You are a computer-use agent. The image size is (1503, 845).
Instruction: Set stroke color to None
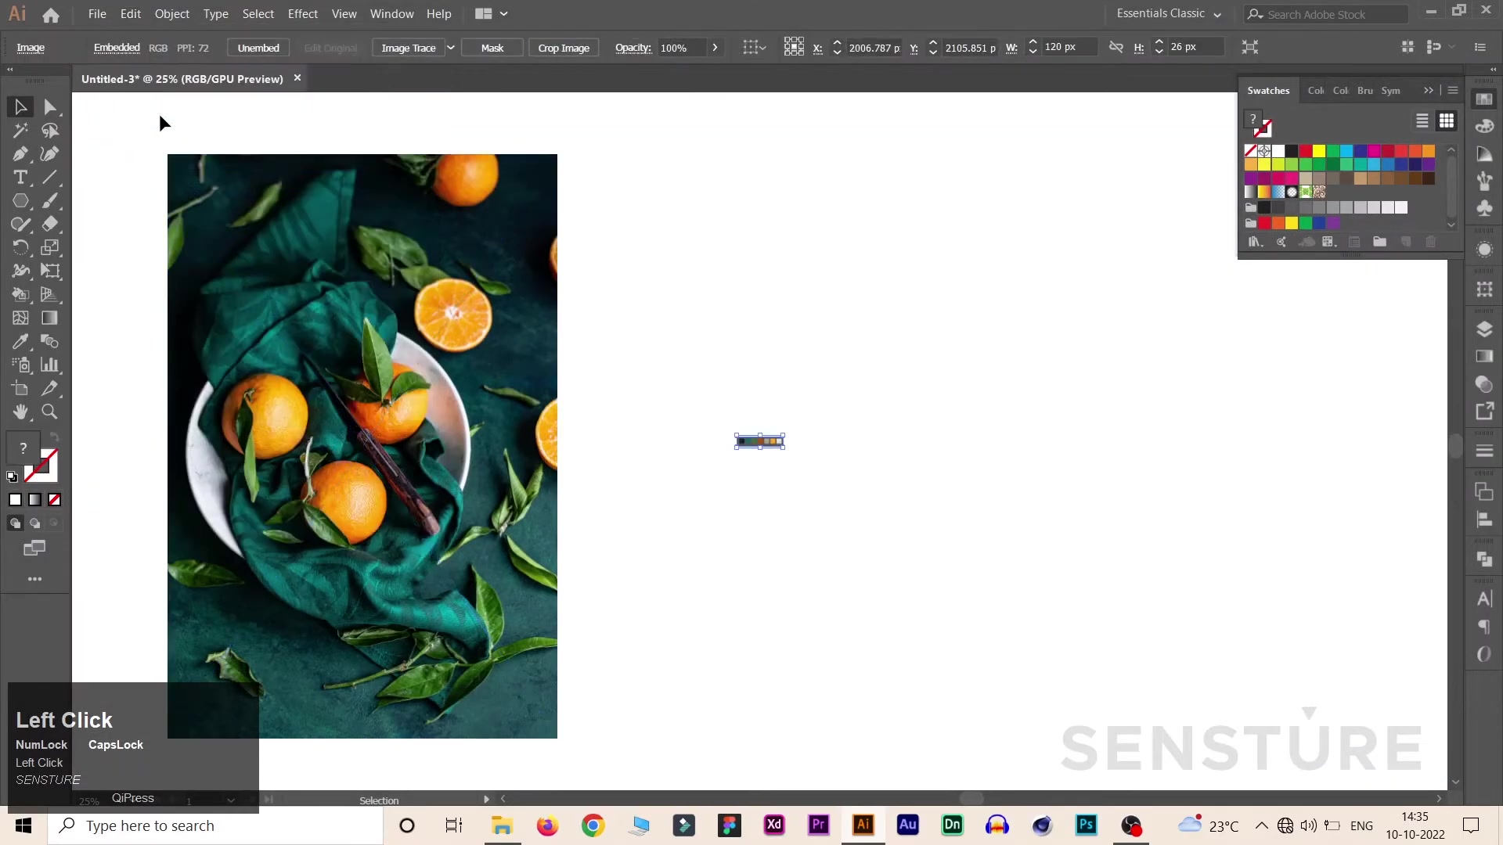tap(55, 500)
